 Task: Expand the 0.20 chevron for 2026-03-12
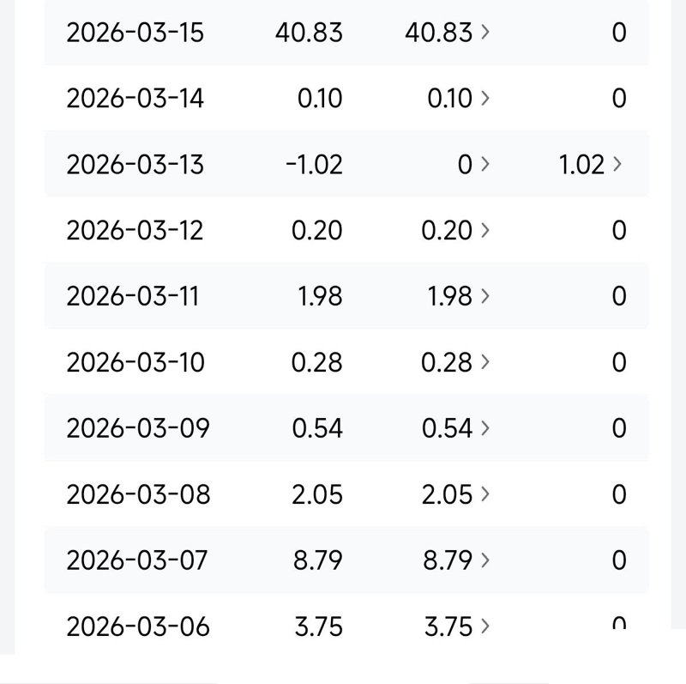coord(484,230)
